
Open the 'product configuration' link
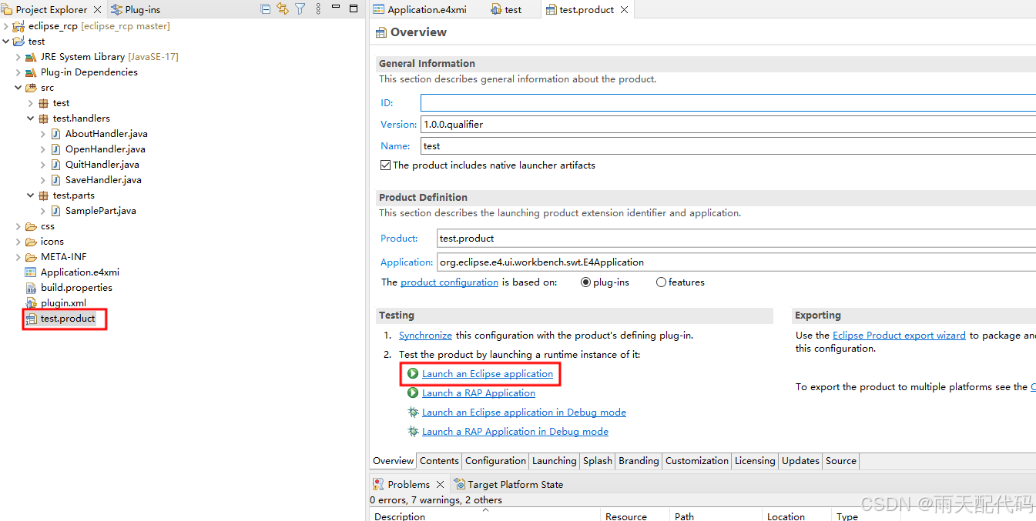(449, 282)
